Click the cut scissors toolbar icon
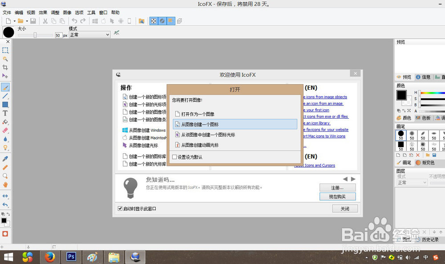Viewport: 445px width, 264px height. coord(45,21)
